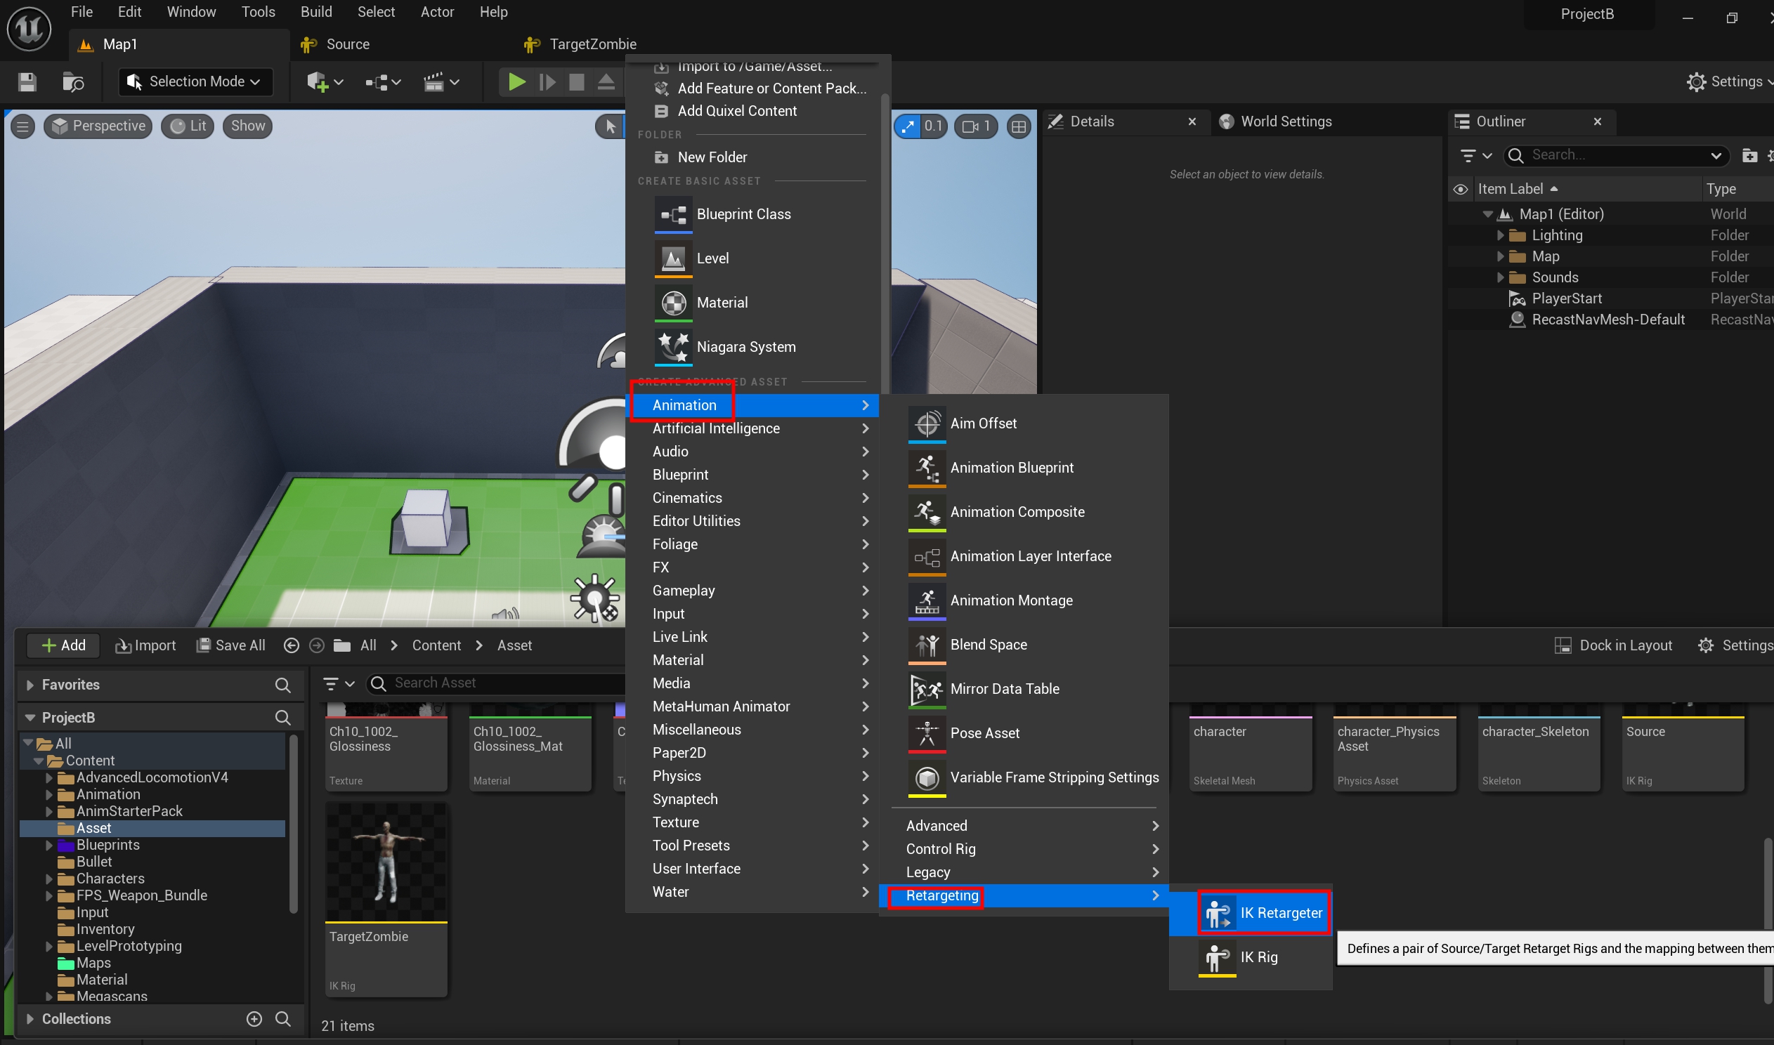Open the Content Browser from toolbar icon
Screen dimensions: 1774x1045
pos(72,81)
